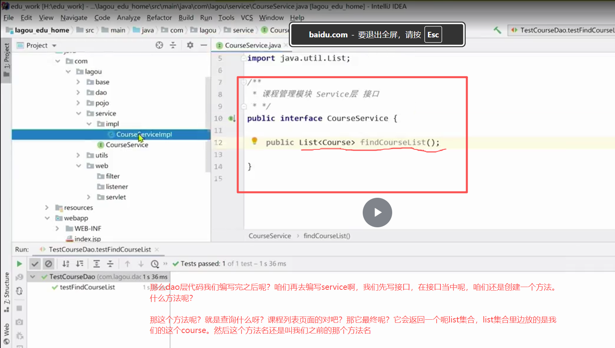Click Collapse All icon in Project panel
The image size is (615, 348).
click(x=173, y=45)
